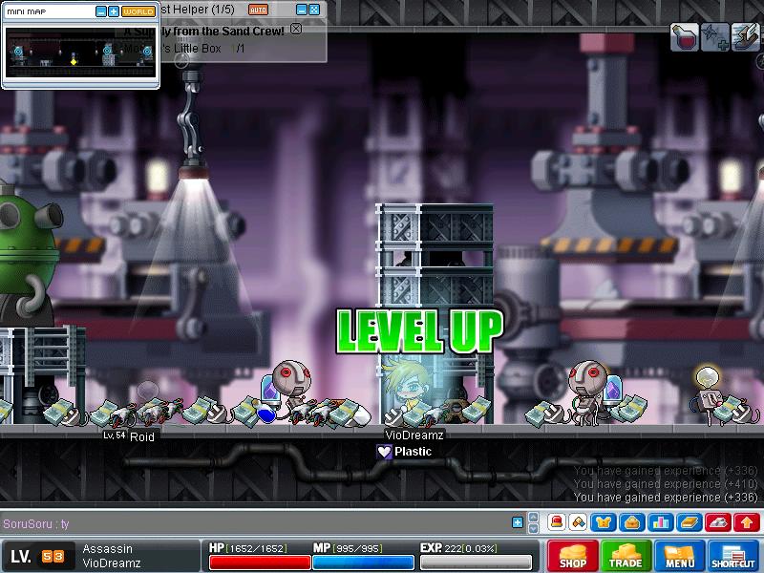
Task: Open the WORLD map from mini map
Action: (x=138, y=11)
